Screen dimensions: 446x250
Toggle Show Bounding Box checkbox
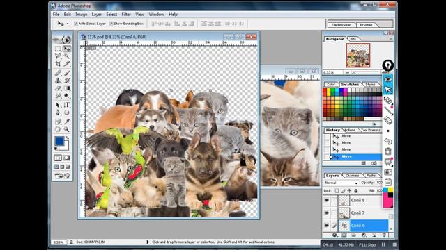pos(111,24)
